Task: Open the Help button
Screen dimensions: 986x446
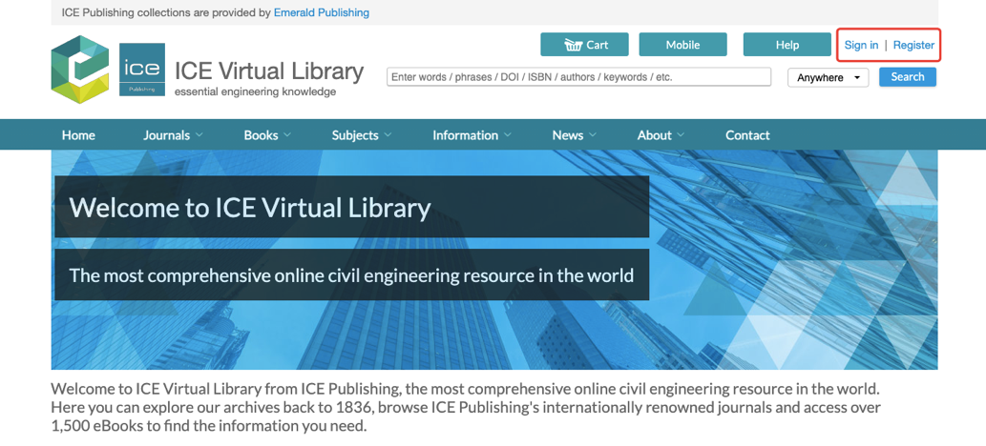Action: click(787, 45)
